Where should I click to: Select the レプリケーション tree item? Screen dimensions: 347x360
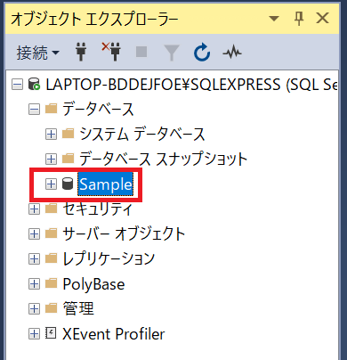[x=109, y=258]
